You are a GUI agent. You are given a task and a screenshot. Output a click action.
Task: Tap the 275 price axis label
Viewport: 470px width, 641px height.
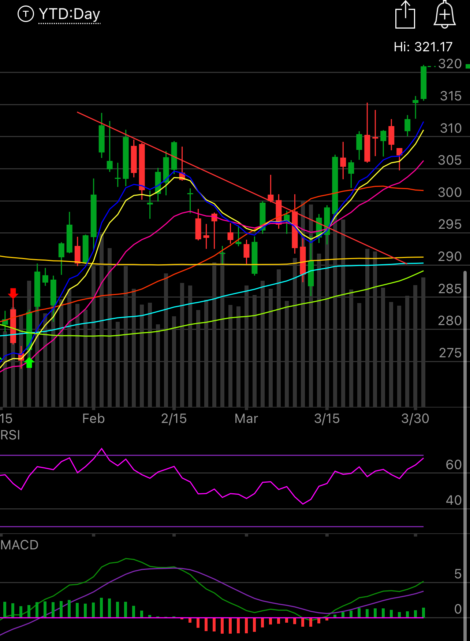click(450, 353)
